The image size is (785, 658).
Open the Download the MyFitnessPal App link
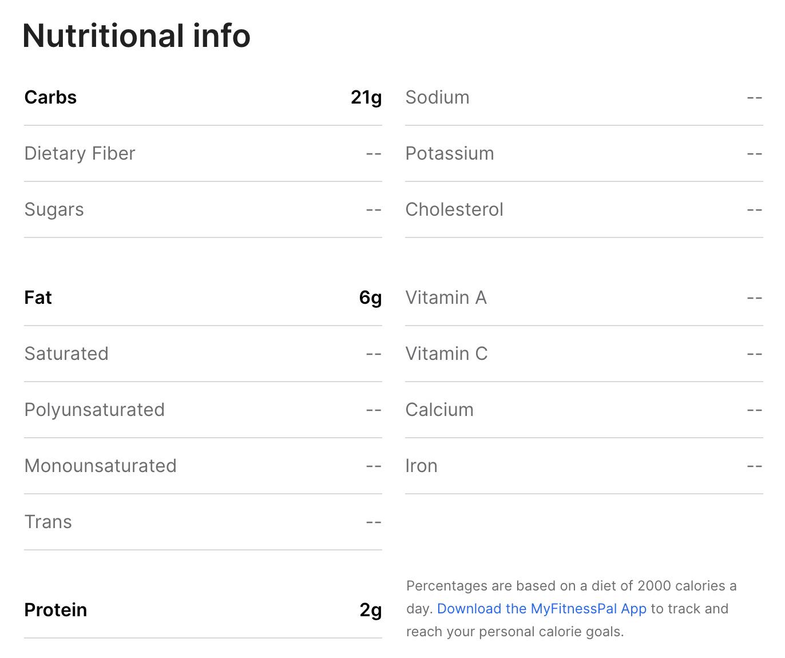click(541, 609)
